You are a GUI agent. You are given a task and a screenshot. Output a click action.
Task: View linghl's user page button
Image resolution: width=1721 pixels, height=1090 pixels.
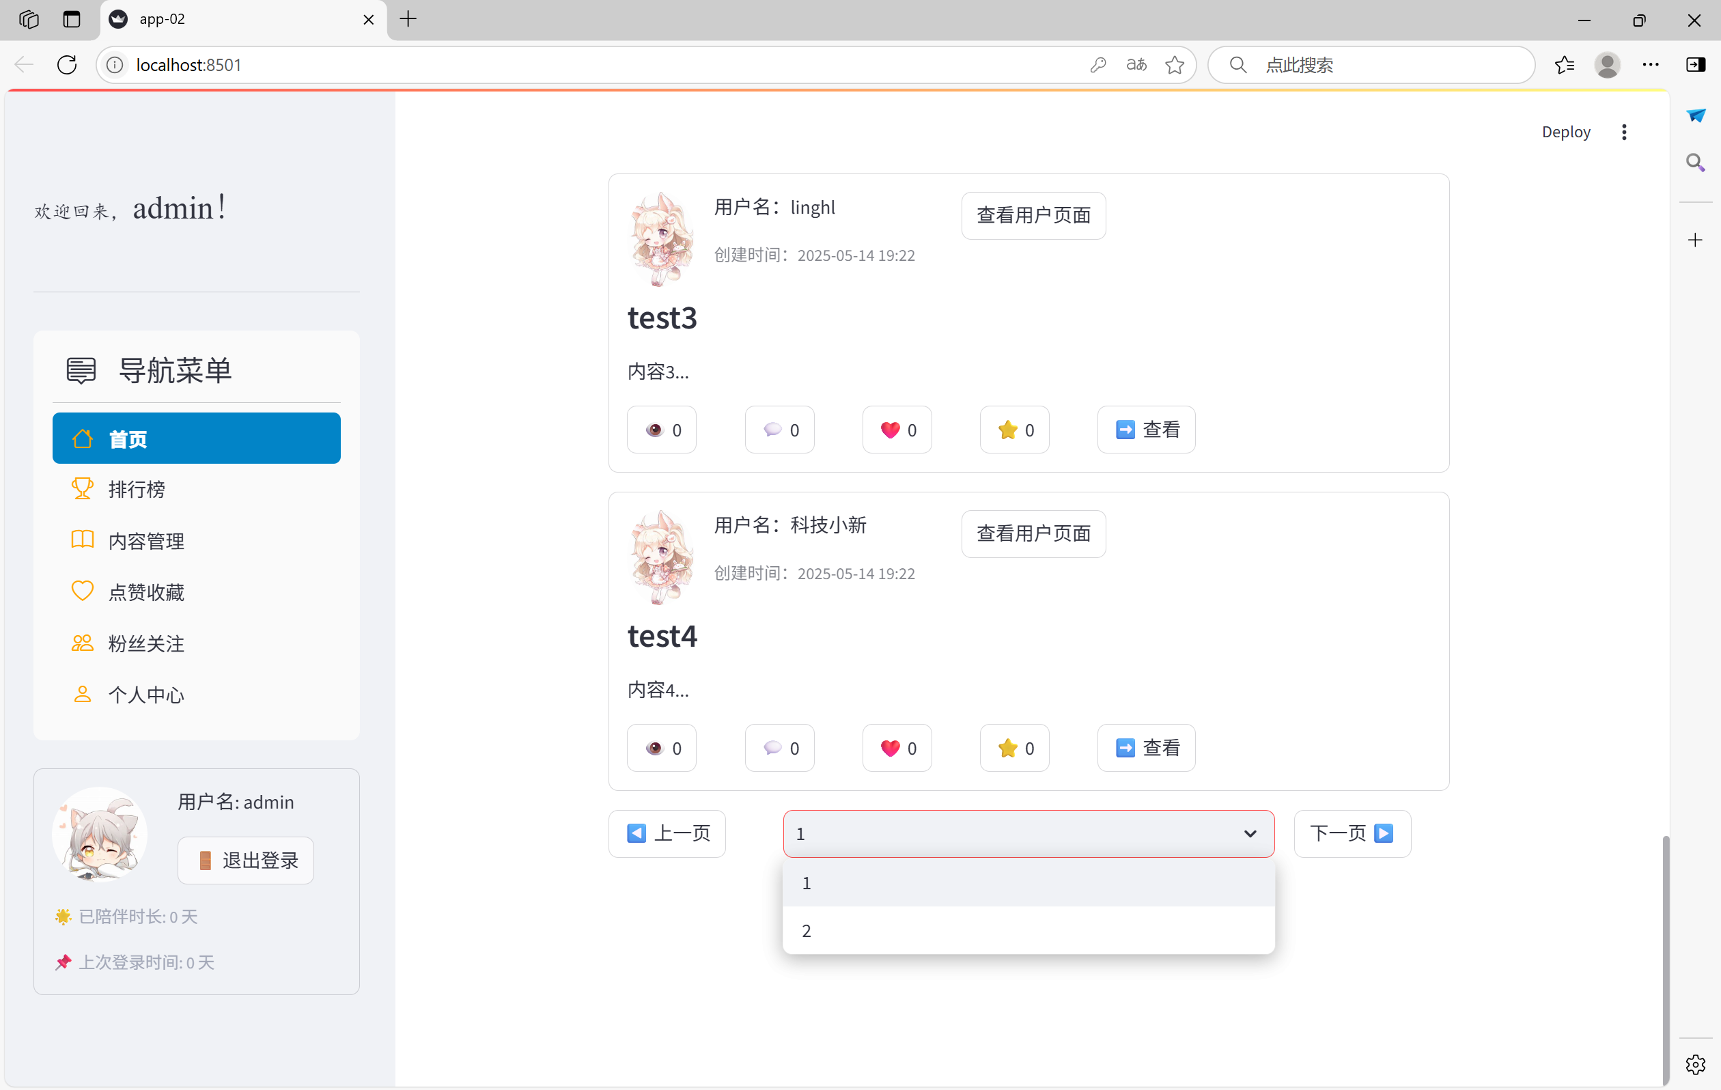(x=1033, y=215)
